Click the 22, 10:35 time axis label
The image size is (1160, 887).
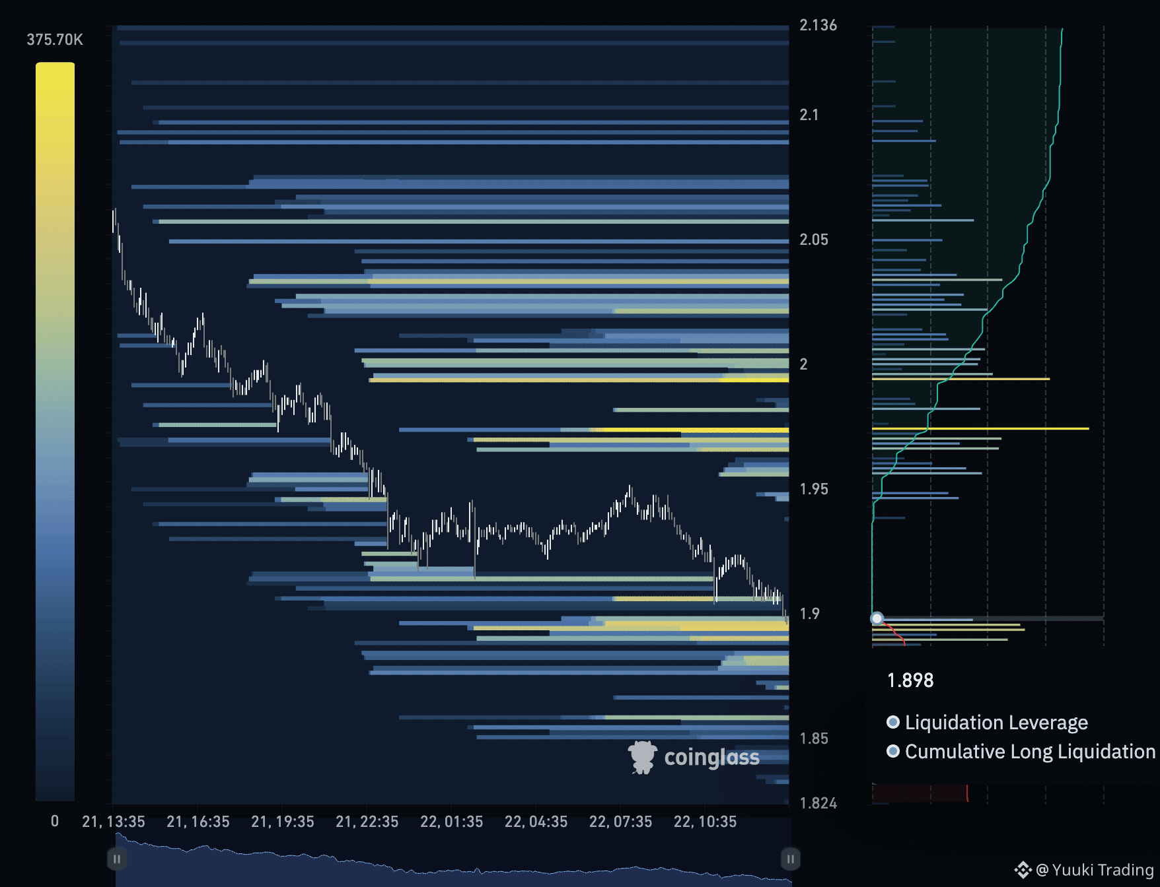tap(706, 822)
